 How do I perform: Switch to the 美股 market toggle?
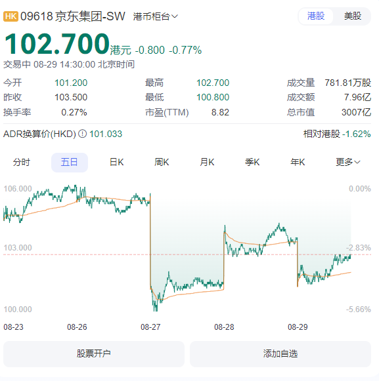click(353, 16)
